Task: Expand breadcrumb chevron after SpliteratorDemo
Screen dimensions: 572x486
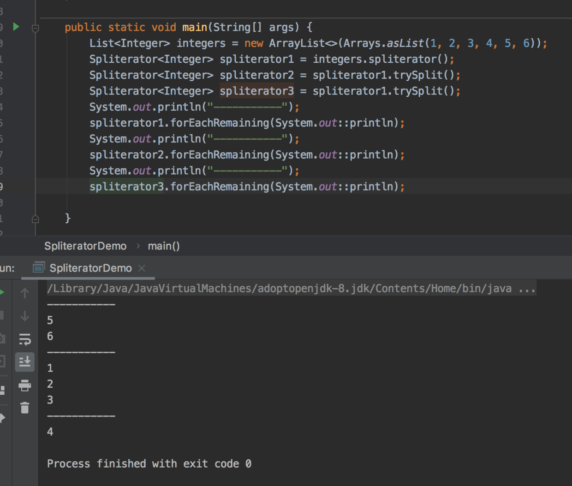Action: [x=137, y=246]
